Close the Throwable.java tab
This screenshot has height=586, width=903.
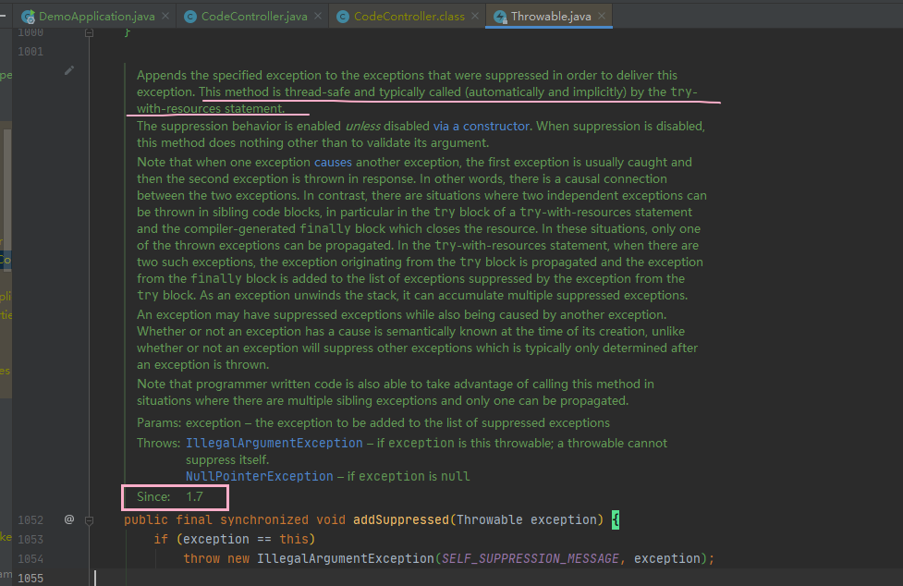tap(602, 16)
